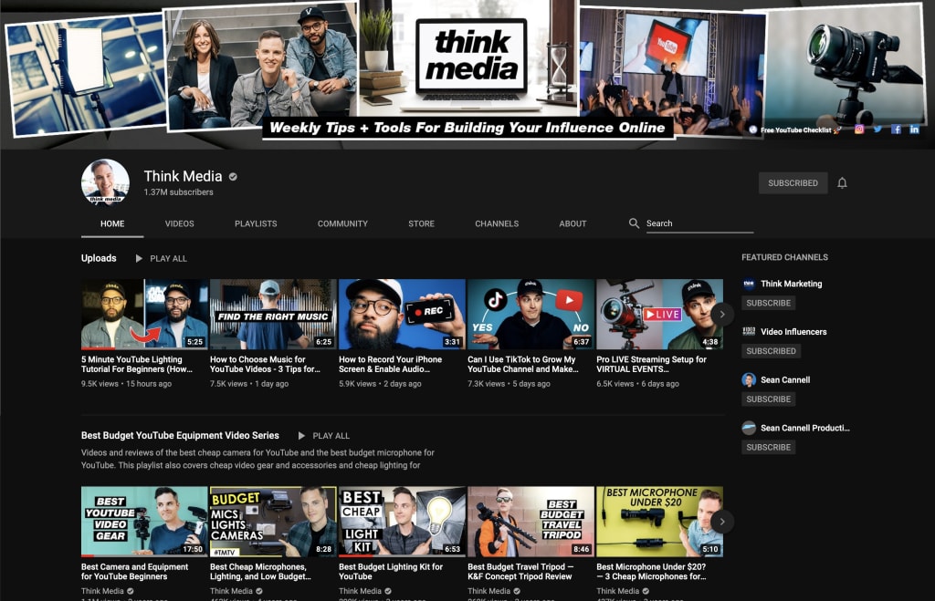935x601 pixels.
Task: Open Record Your iPhone Screen thumbnail
Action: (402, 314)
